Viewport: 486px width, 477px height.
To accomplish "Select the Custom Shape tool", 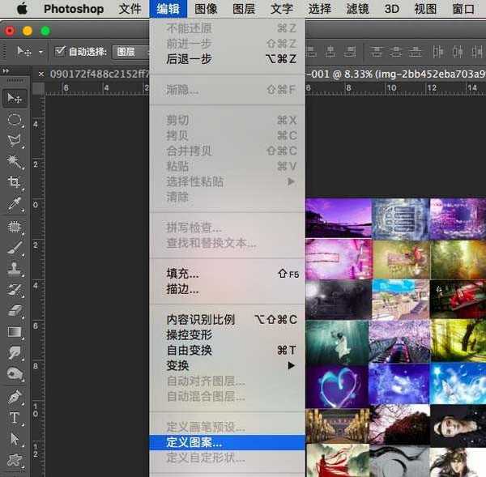I will pyautogui.click(x=15, y=460).
